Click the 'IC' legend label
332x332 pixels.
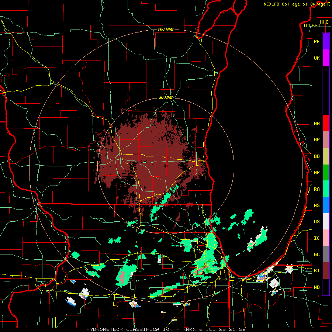coord(317,238)
